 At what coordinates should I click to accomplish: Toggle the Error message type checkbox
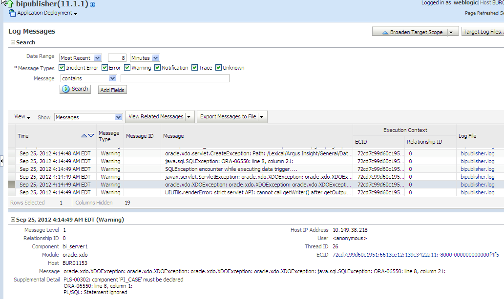coord(105,68)
